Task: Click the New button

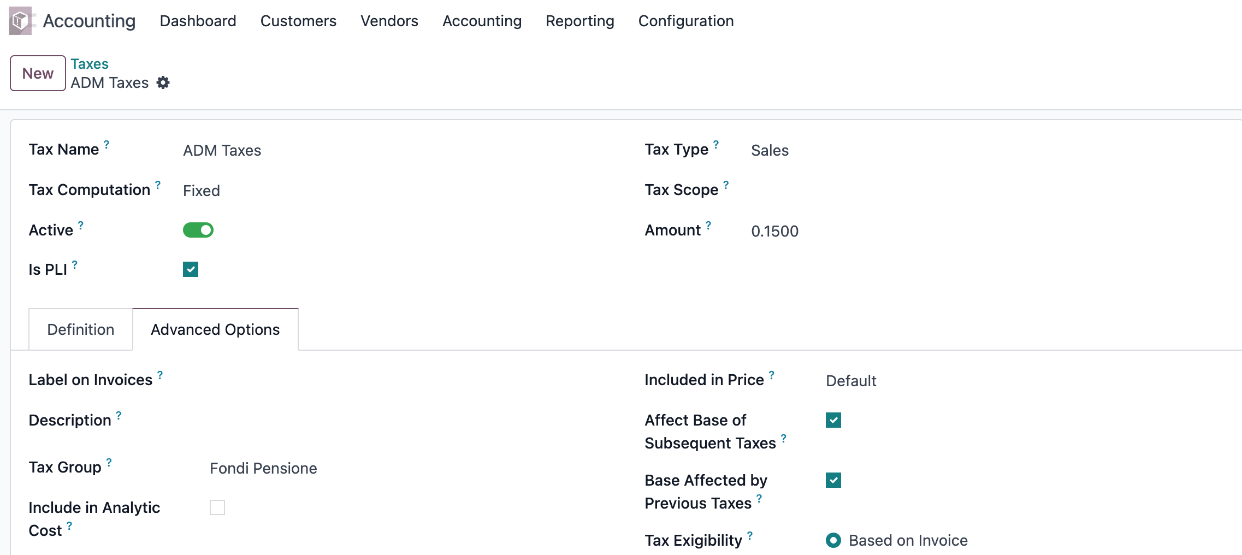Action: [x=38, y=73]
